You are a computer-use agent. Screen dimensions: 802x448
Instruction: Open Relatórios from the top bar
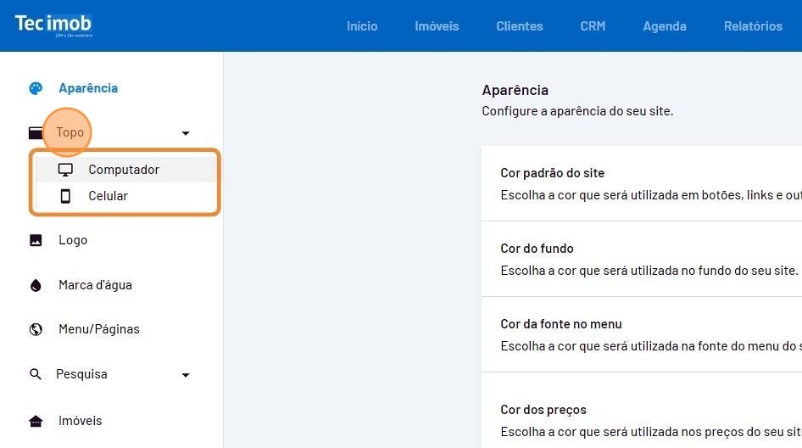(x=753, y=26)
